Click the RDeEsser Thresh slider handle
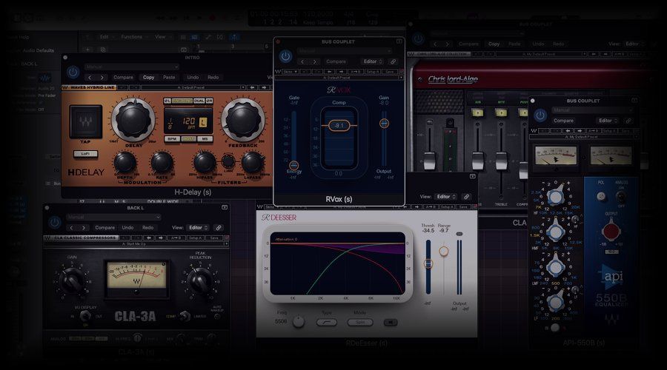The width and height of the screenshot is (667, 370). pyautogui.click(x=428, y=263)
